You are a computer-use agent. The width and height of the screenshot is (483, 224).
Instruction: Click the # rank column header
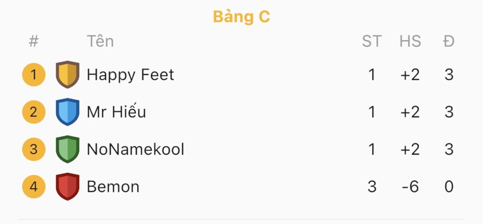click(x=33, y=41)
